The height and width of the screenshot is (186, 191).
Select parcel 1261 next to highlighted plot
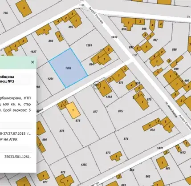[x=50, y=79]
